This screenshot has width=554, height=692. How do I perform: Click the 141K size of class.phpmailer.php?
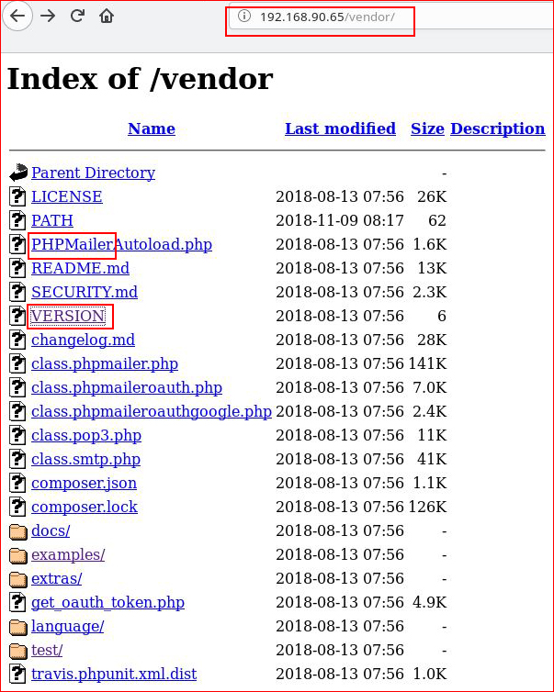427,363
